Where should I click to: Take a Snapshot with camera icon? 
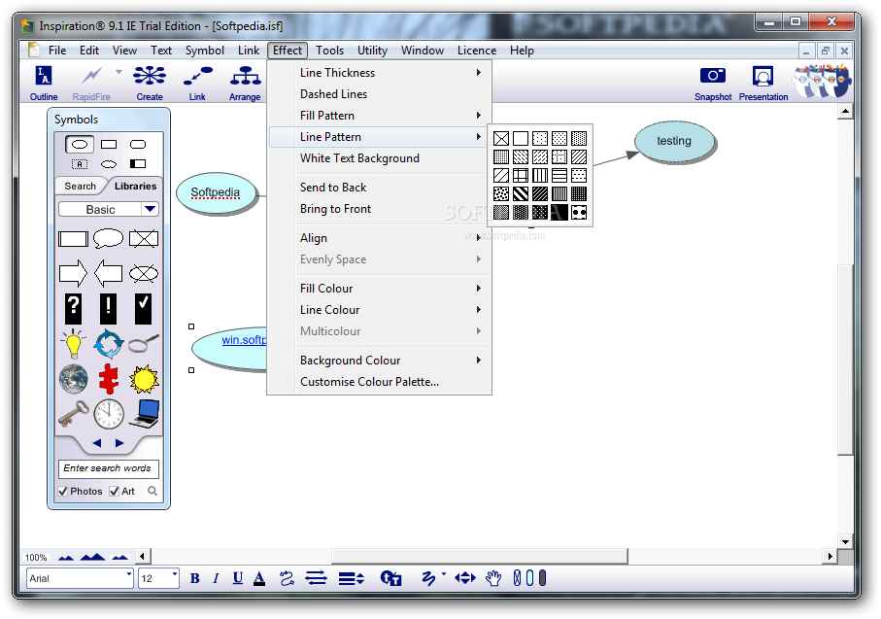(x=712, y=82)
